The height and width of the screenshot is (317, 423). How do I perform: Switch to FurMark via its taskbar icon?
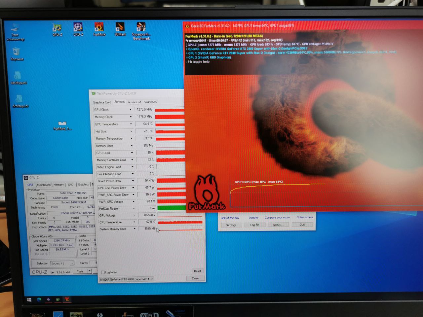tap(67, 299)
